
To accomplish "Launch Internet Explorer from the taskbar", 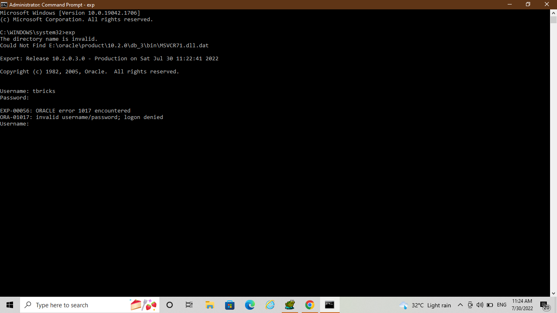I will tap(270, 305).
